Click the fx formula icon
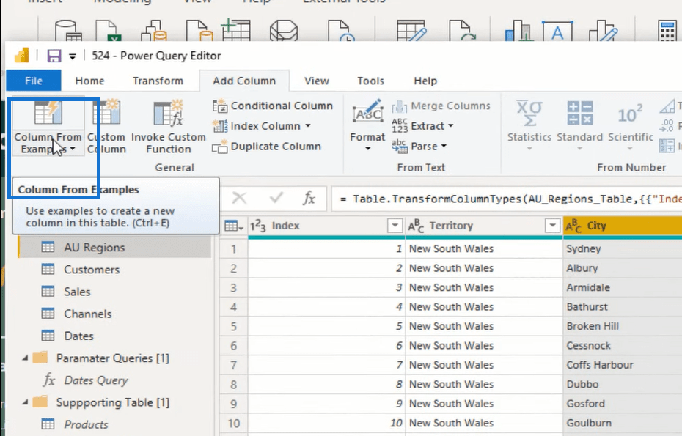 pos(309,199)
